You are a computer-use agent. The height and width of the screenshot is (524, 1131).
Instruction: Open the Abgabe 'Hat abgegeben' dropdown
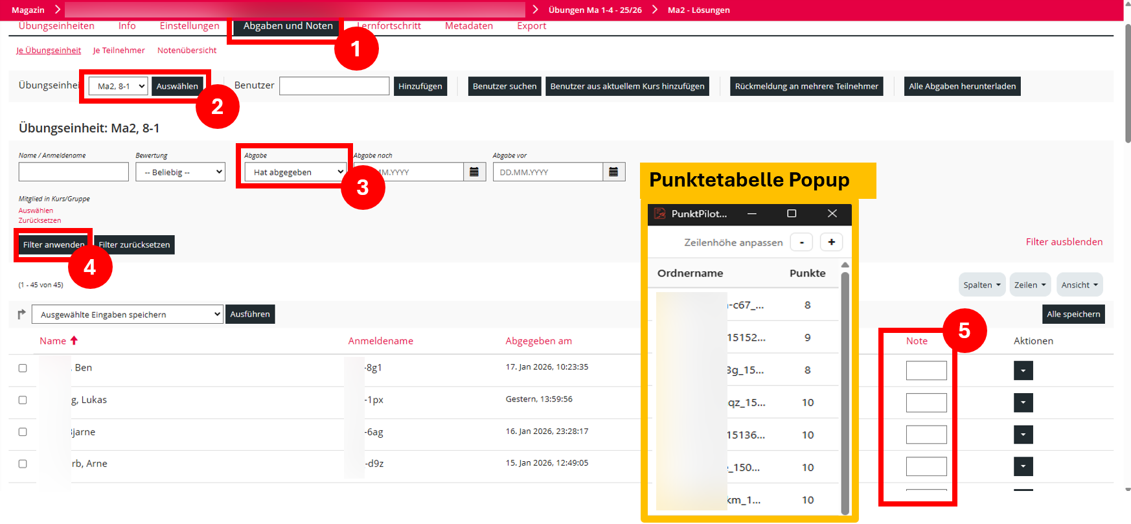click(x=295, y=172)
